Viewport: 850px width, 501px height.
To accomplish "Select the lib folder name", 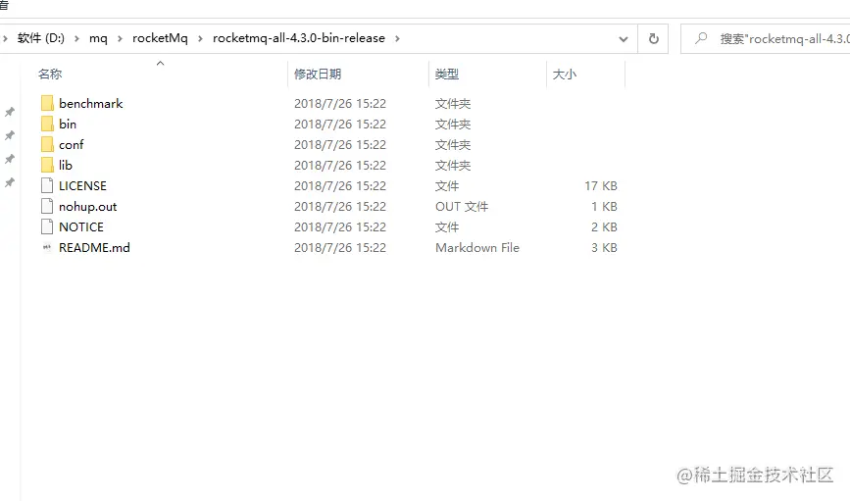I will click(x=66, y=165).
